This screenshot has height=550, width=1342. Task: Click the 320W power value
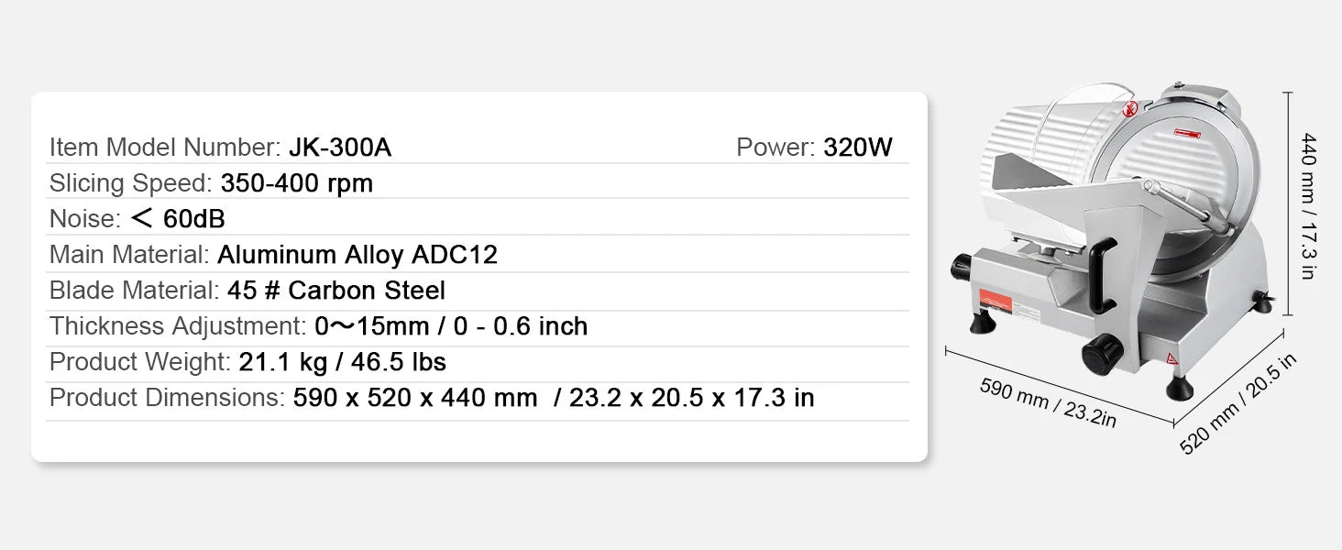point(857,148)
